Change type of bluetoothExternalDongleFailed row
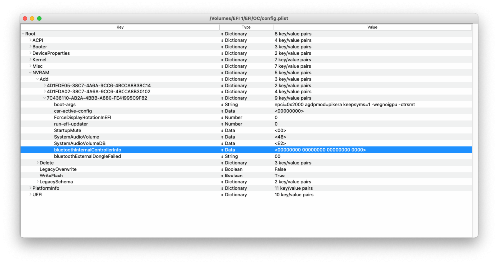The image size is (498, 264). click(x=222, y=156)
